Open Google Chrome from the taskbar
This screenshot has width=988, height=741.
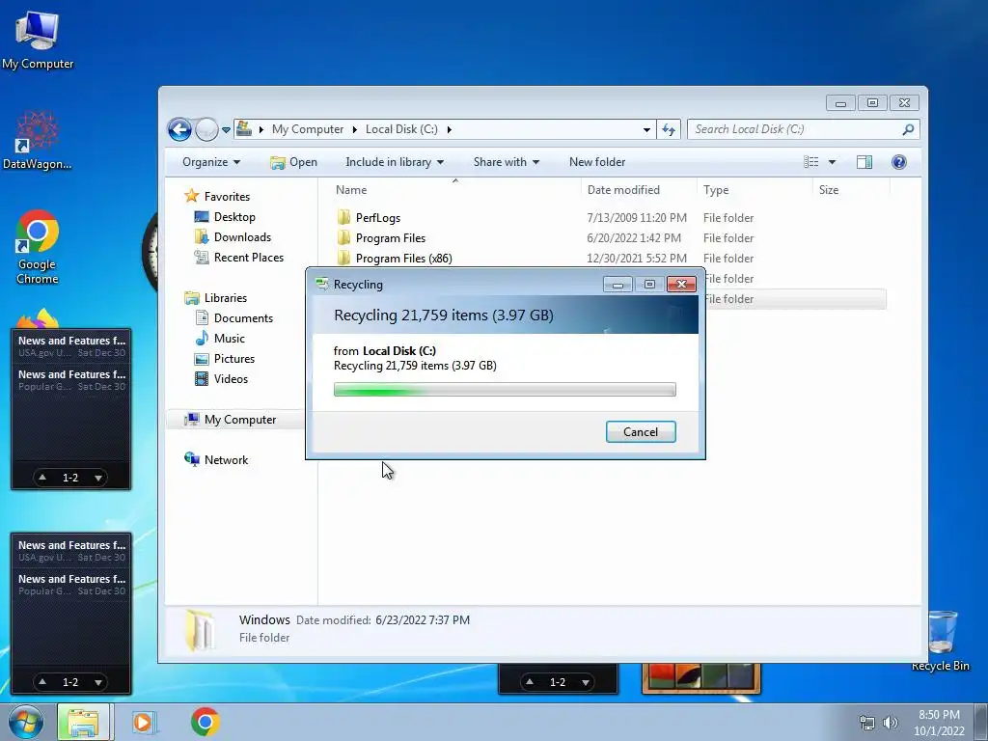point(206,722)
